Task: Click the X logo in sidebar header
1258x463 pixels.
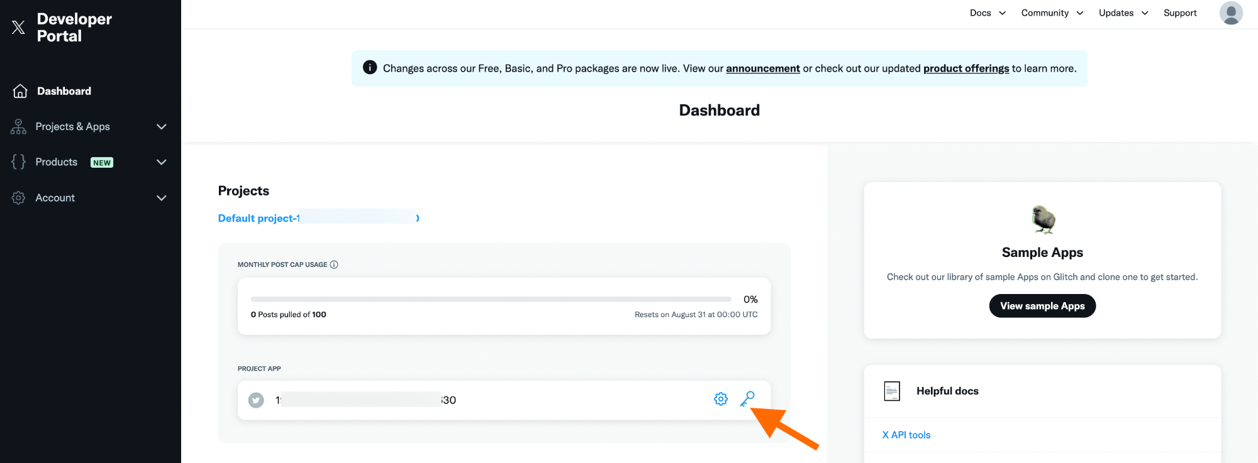Action: point(18,27)
